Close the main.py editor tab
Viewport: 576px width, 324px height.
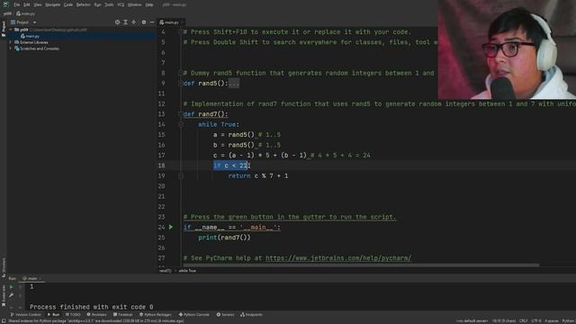click(182, 22)
